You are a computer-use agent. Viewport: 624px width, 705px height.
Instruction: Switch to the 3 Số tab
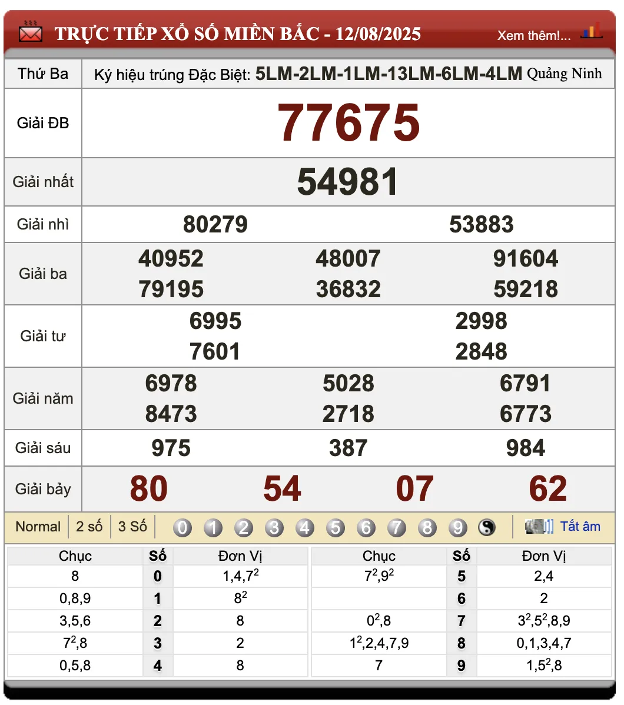(x=132, y=526)
